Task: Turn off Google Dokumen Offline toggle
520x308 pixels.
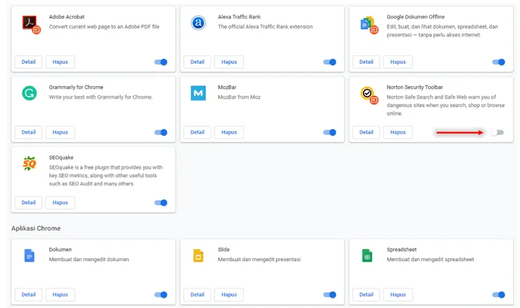Action: (498, 62)
